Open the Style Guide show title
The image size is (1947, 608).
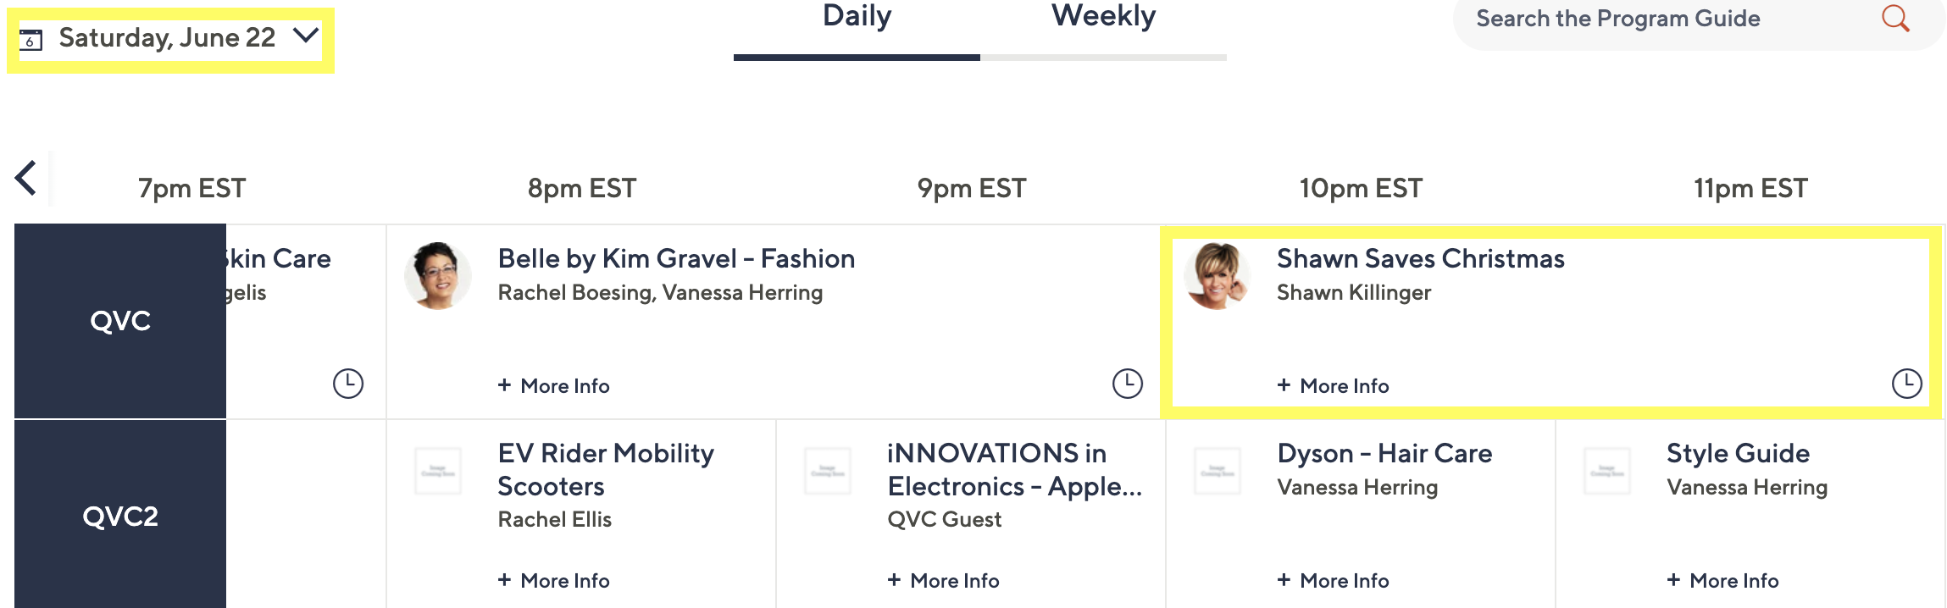point(1738,454)
